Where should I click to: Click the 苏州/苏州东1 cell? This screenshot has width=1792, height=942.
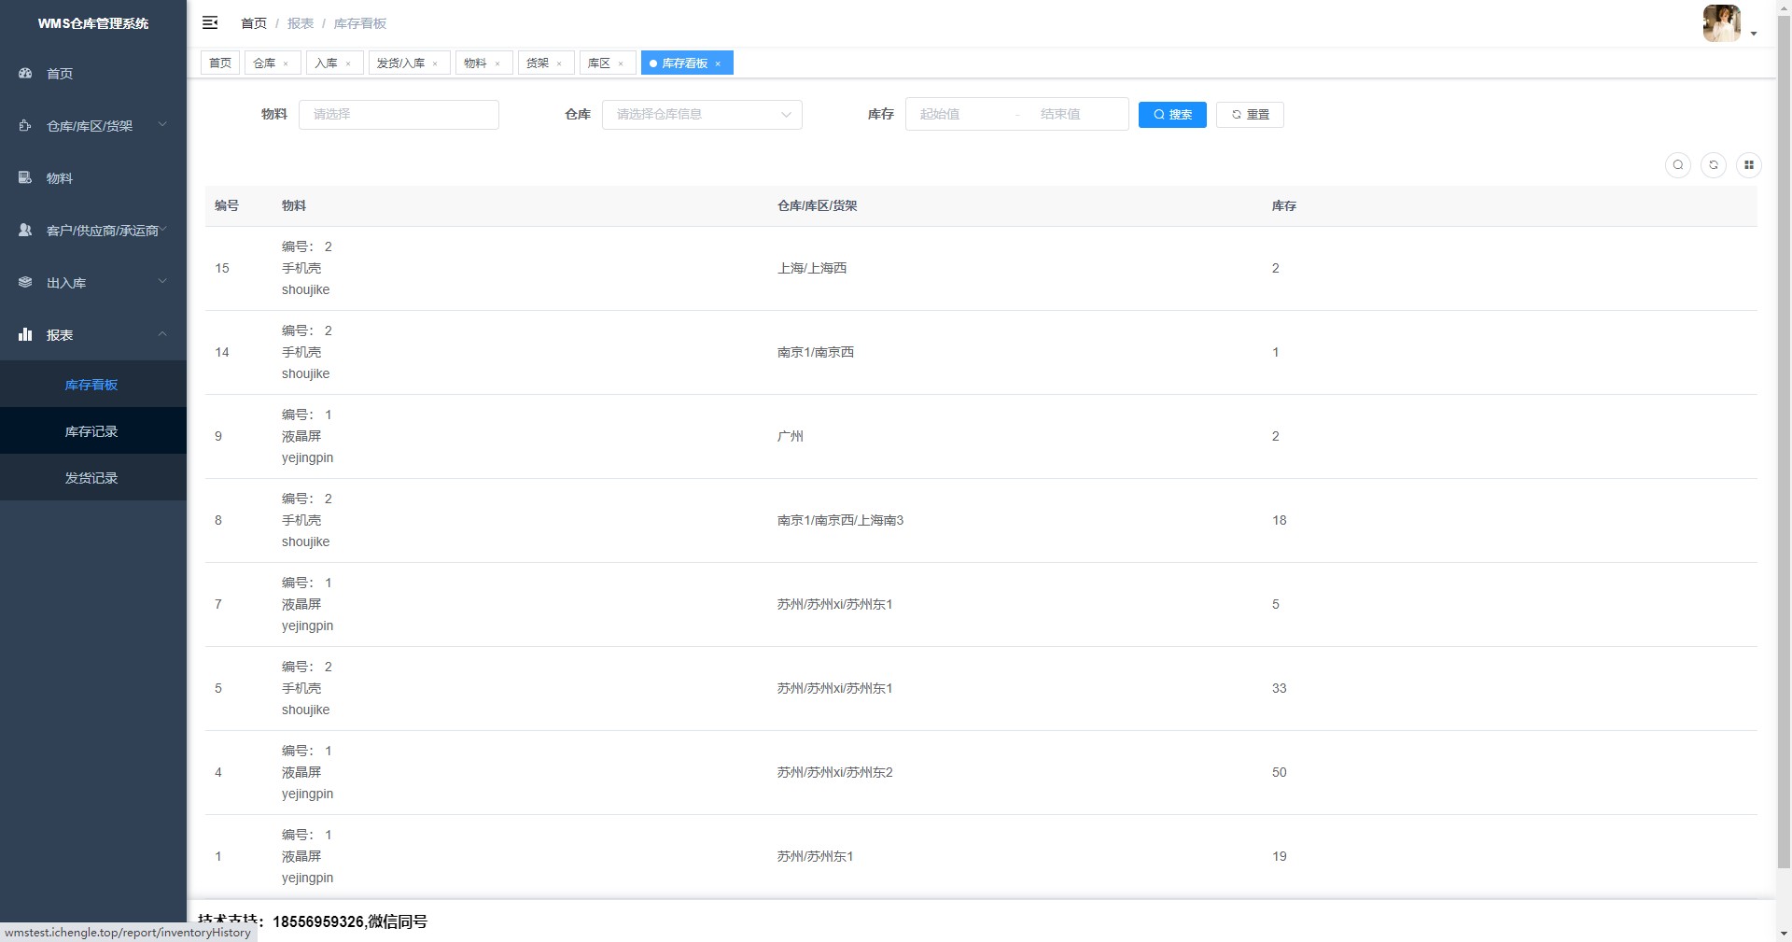tap(815, 856)
